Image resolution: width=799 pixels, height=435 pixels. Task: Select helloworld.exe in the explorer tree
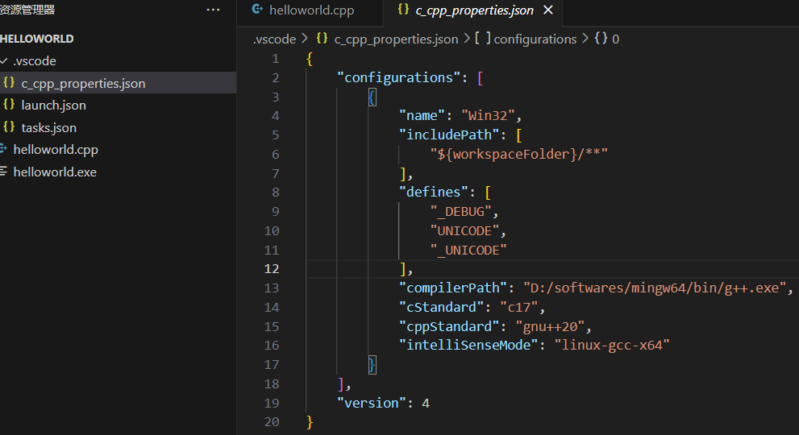[x=55, y=172]
